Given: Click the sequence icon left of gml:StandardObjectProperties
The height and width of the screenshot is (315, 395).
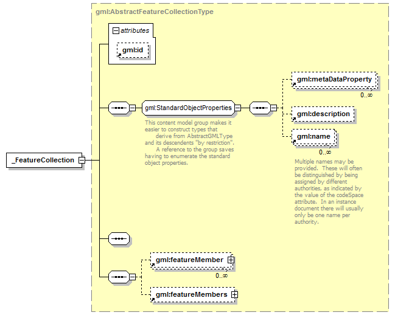Looking at the screenshot, I should (117, 108).
